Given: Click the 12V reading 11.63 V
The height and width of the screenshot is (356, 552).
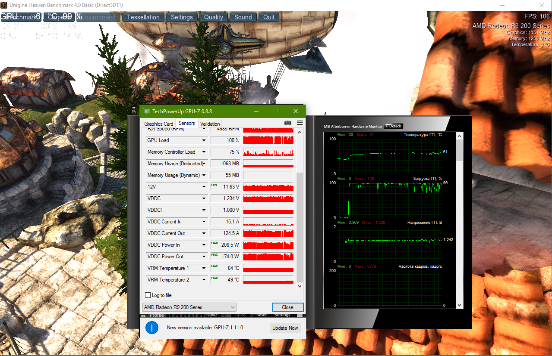Looking at the screenshot, I should click(225, 187).
